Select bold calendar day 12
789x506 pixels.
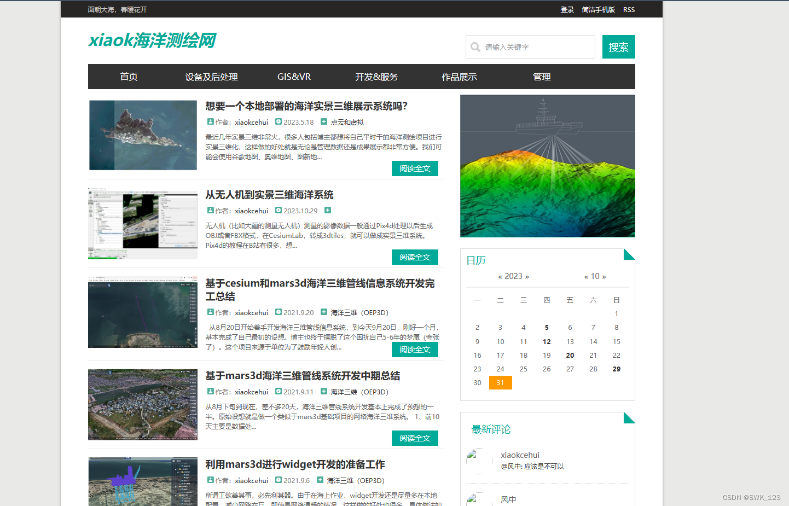pyautogui.click(x=547, y=341)
